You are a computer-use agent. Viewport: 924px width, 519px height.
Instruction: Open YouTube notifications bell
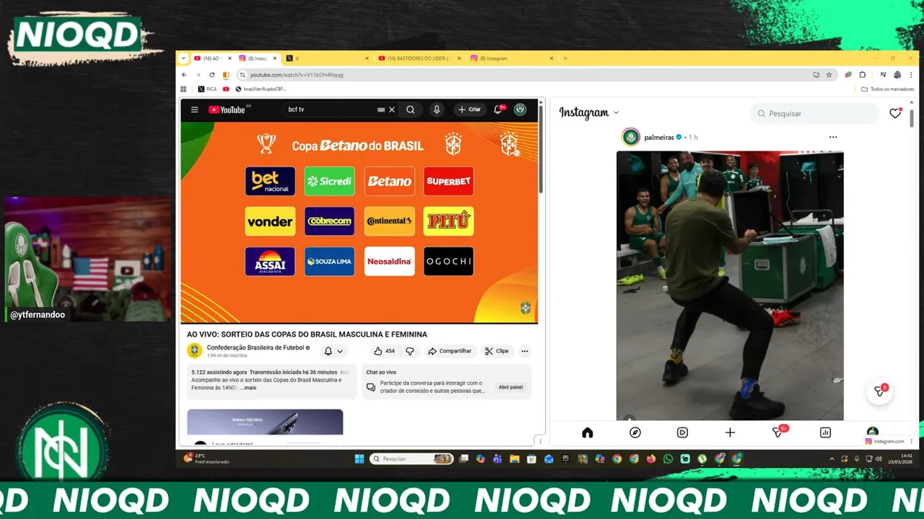click(498, 110)
